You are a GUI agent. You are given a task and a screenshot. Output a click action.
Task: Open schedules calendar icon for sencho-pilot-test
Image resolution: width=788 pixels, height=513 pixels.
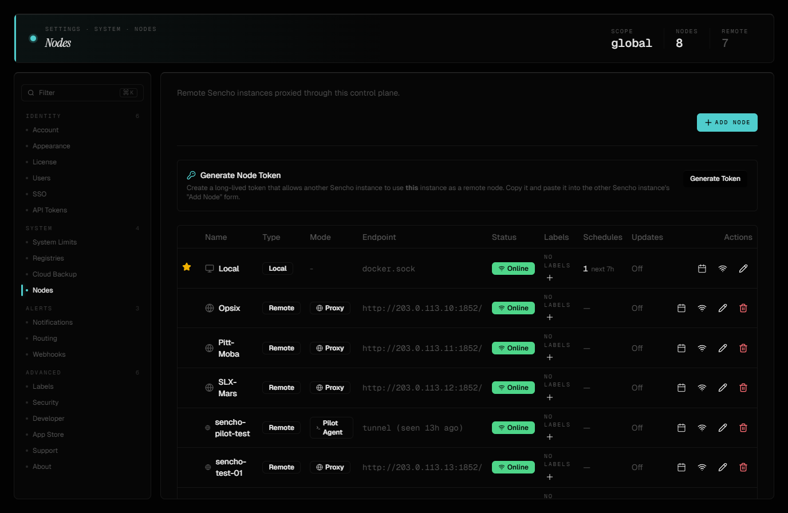click(681, 428)
